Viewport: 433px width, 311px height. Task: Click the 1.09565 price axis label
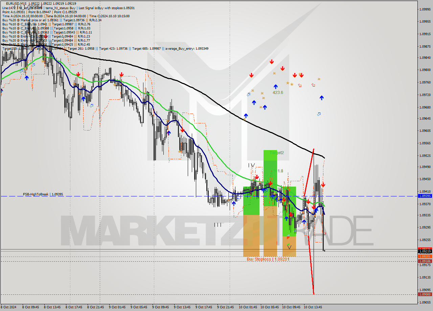(x=425, y=143)
